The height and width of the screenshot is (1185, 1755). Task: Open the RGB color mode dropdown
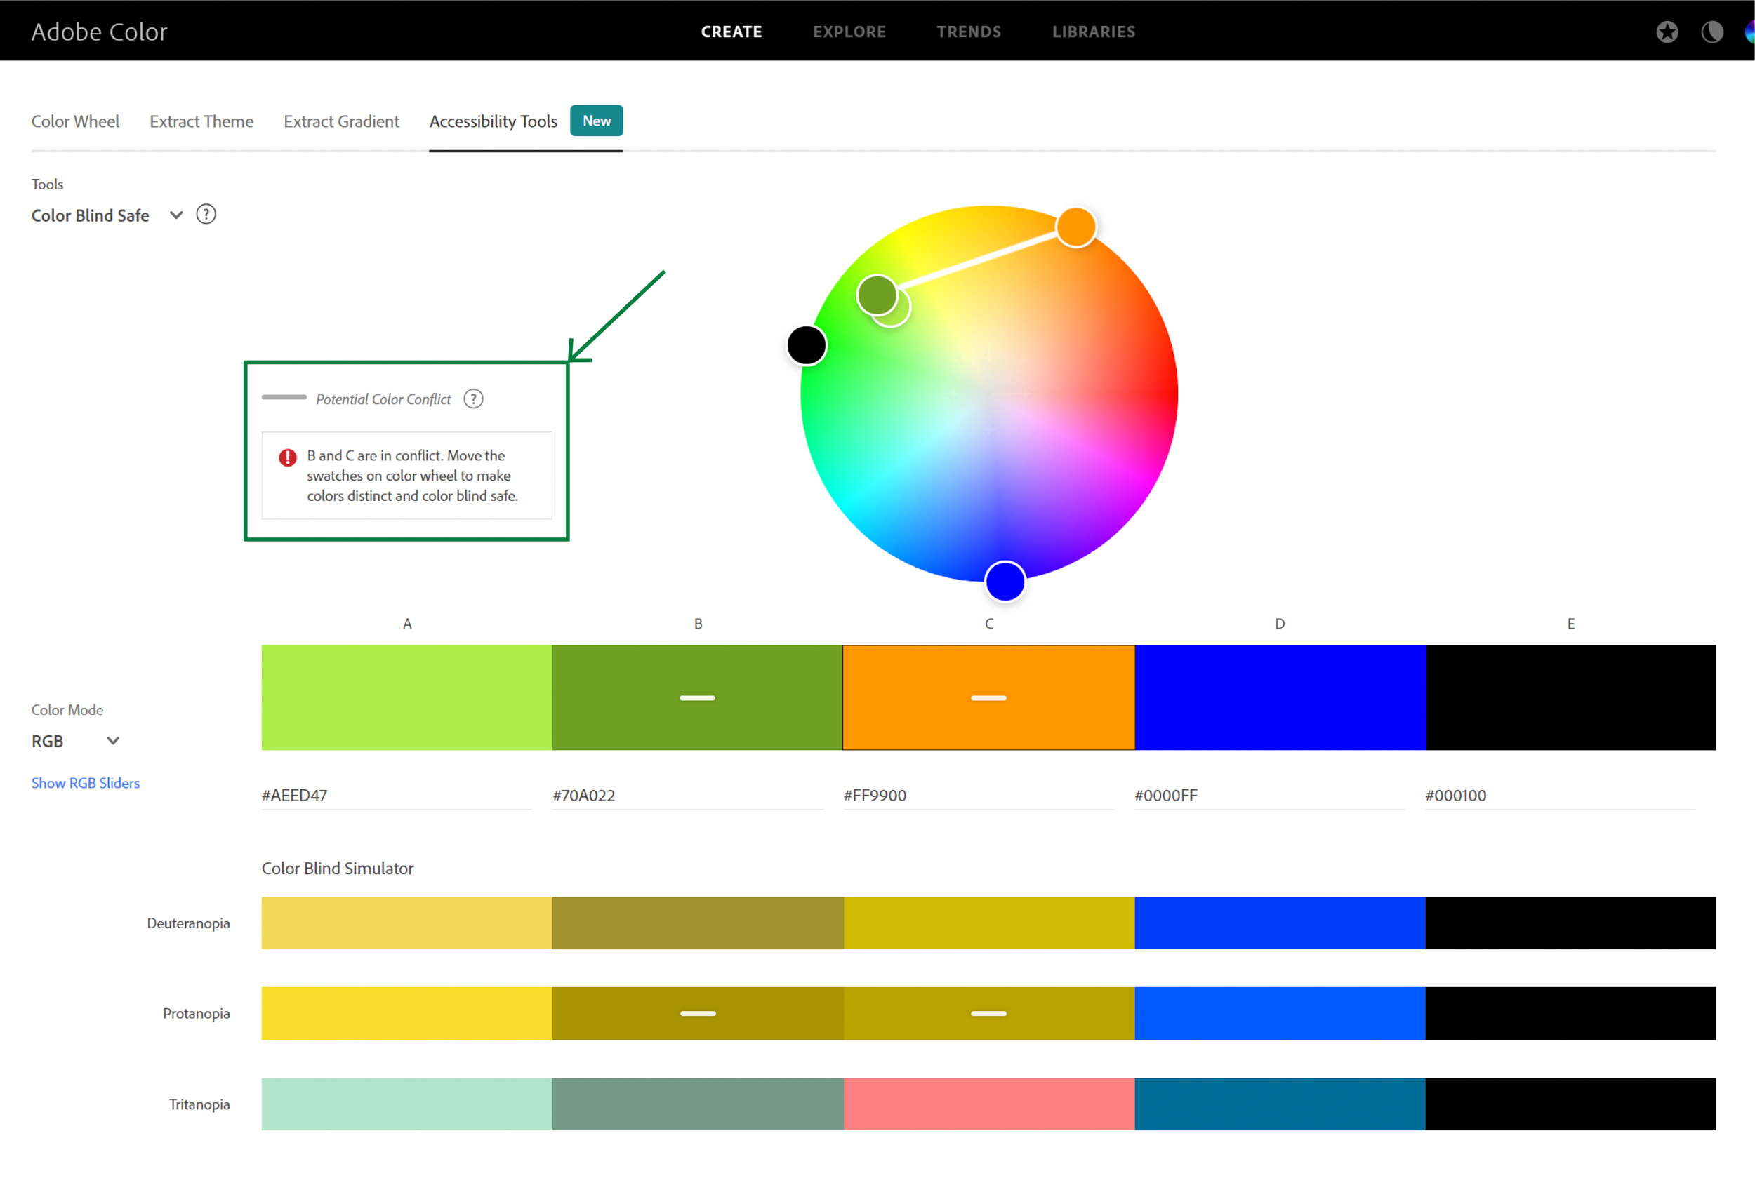click(112, 741)
